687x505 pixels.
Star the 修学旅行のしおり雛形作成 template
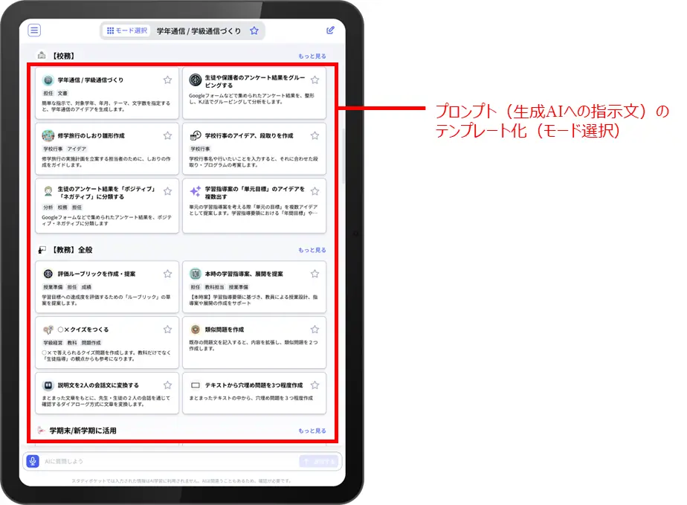click(x=167, y=136)
